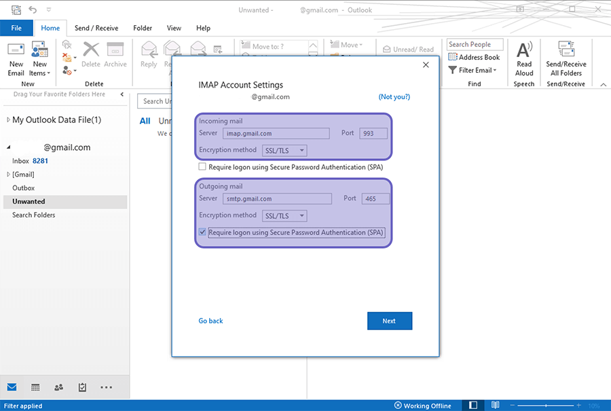Click the Working Offline status
611x411 pixels.
click(423, 406)
